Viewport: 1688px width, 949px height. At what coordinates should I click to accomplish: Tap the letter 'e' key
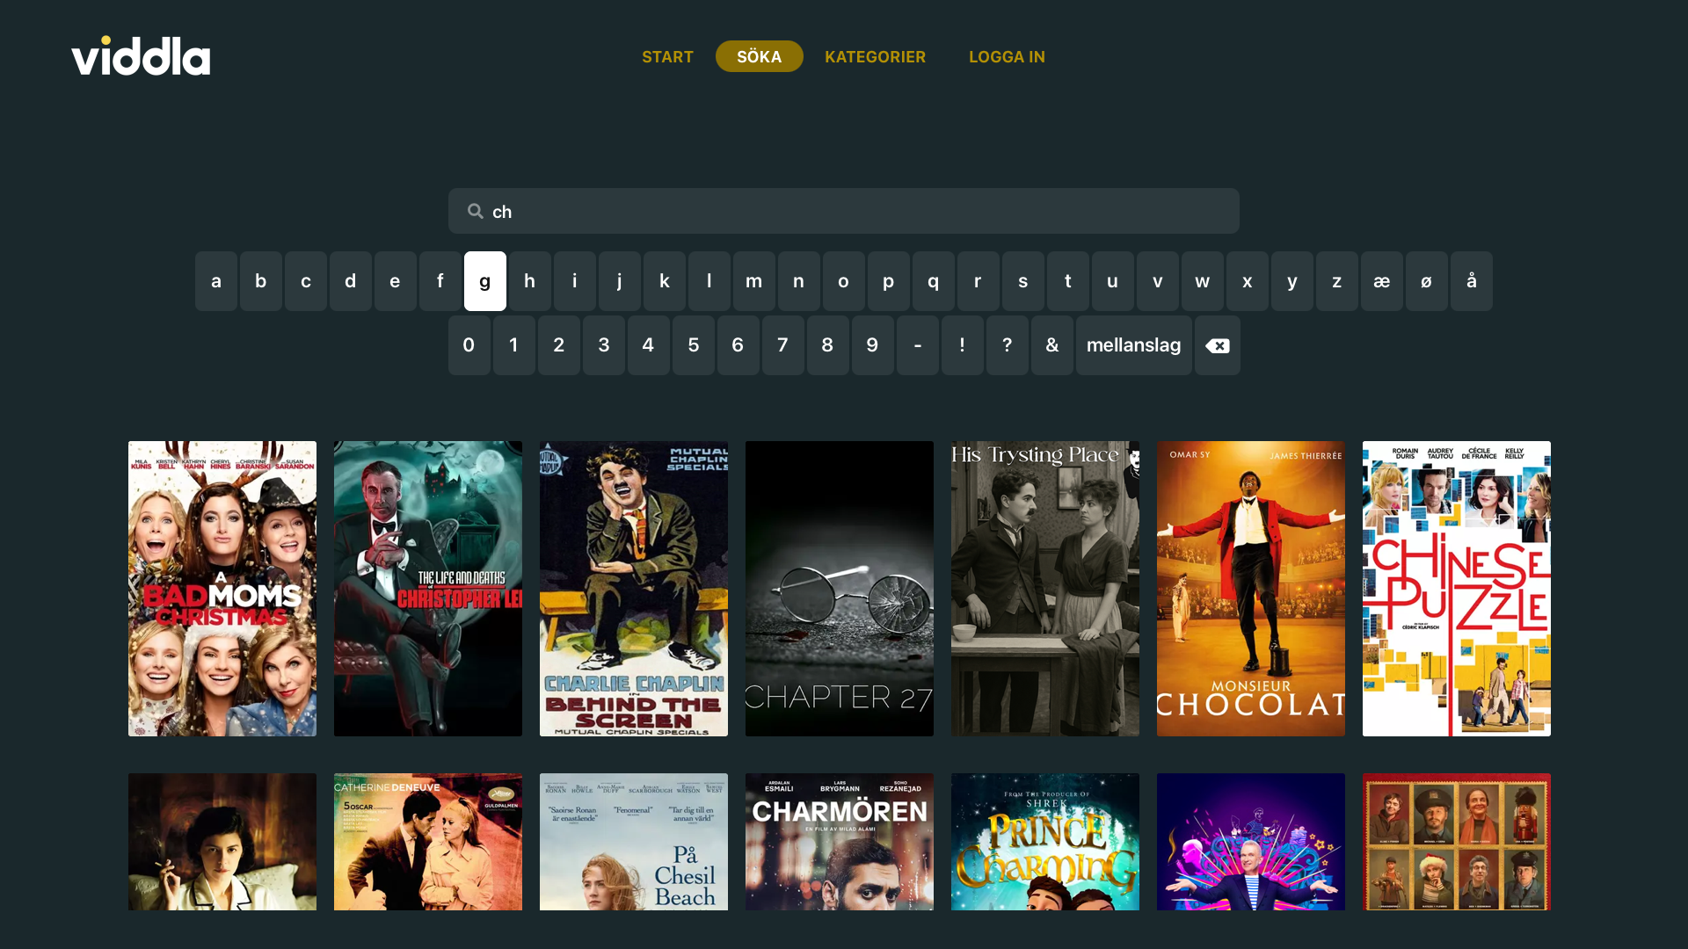pyautogui.click(x=396, y=281)
